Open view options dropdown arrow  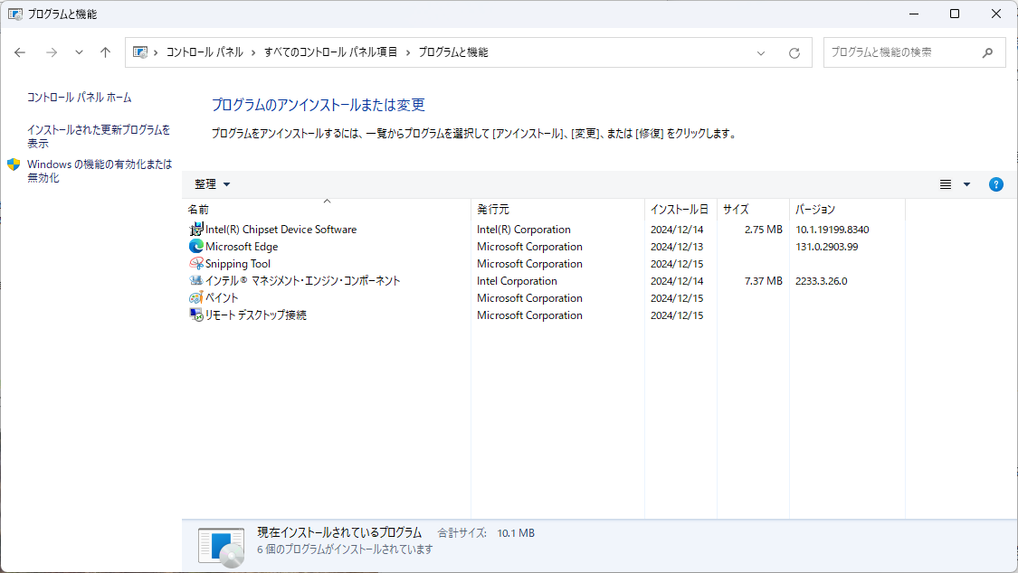tap(966, 184)
